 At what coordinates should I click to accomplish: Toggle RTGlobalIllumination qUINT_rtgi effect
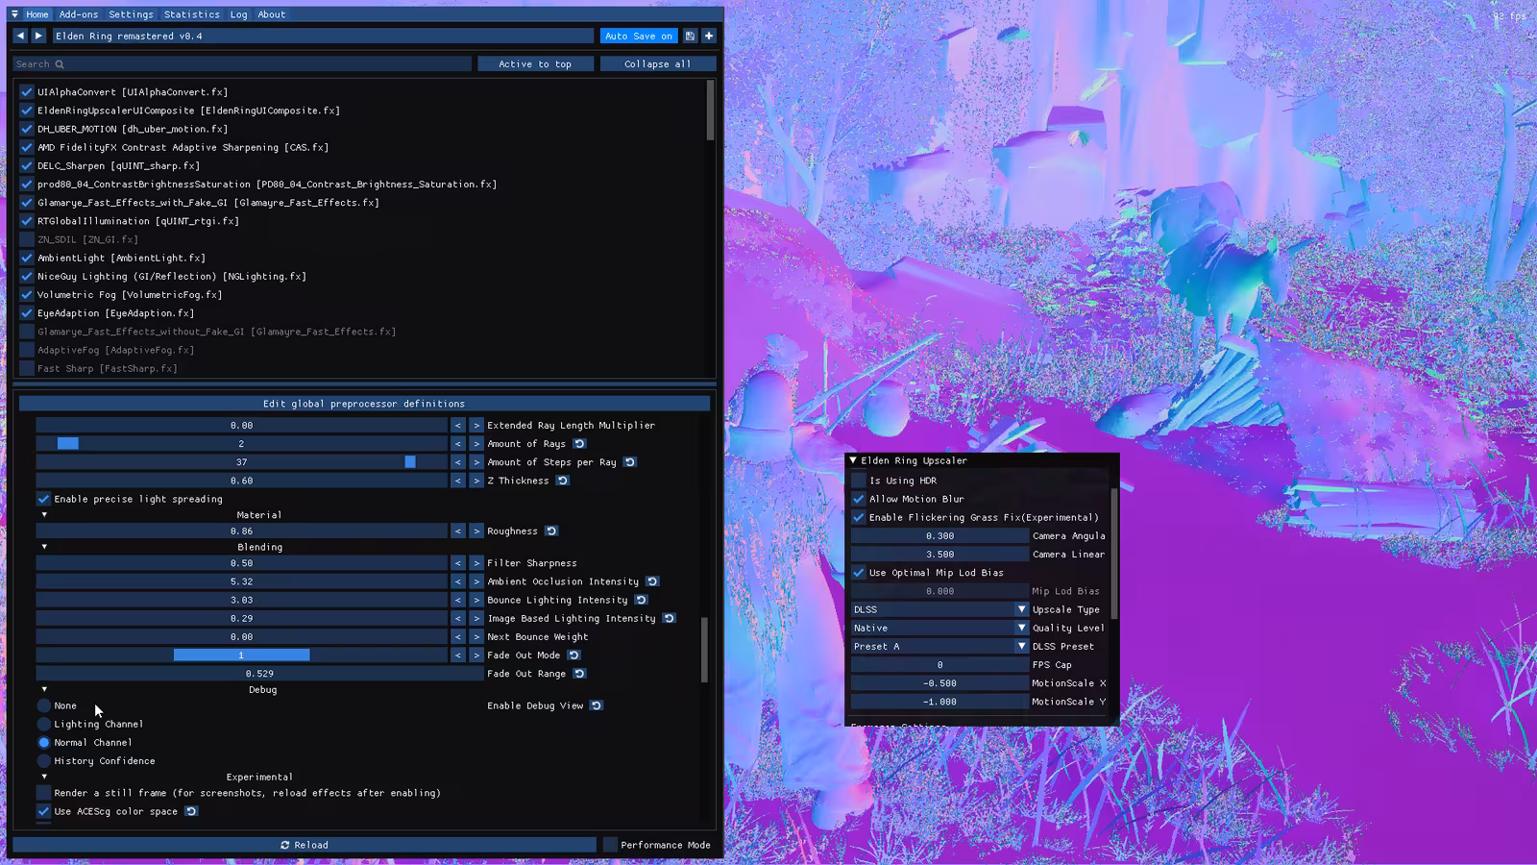tap(27, 221)
